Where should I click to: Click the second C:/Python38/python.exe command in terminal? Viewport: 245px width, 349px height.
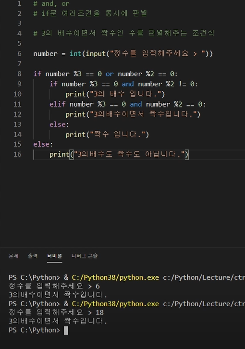pos(115,304)
